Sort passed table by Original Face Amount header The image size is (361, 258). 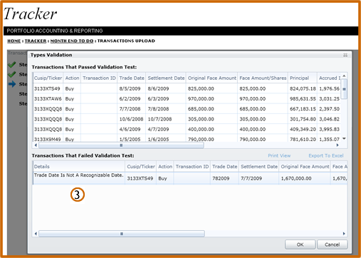pos(212,78)
